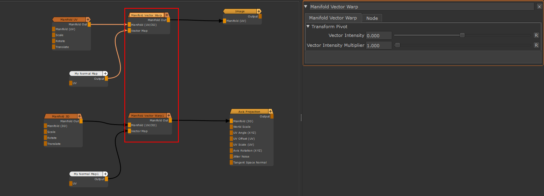Click the Output port of the Image node
Viewport: 544px width, 196px height.
click(x=260, y=16)
